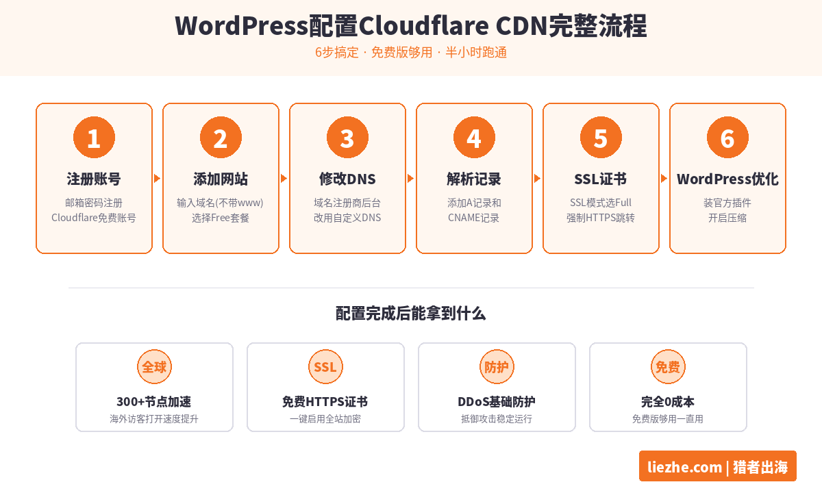Select the 注册账号 step title
Screen dimensions: 822x493
pos(94,179)
